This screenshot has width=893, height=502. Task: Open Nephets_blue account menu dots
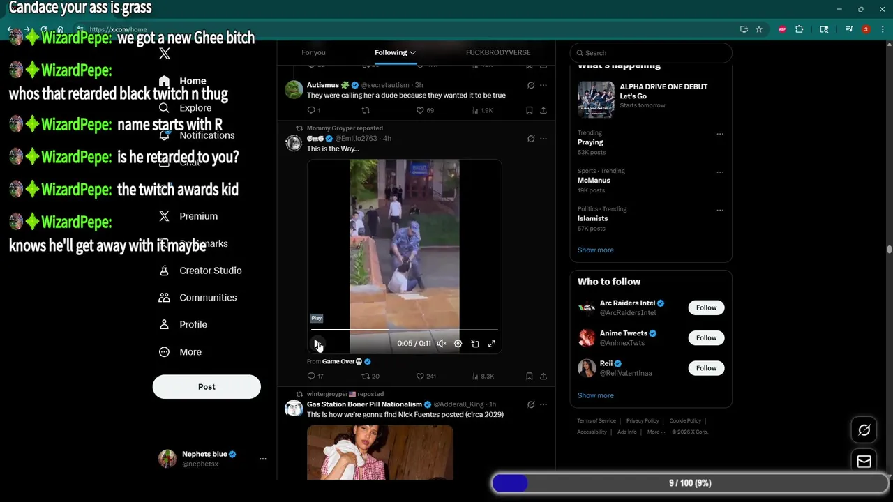point(263,459)
